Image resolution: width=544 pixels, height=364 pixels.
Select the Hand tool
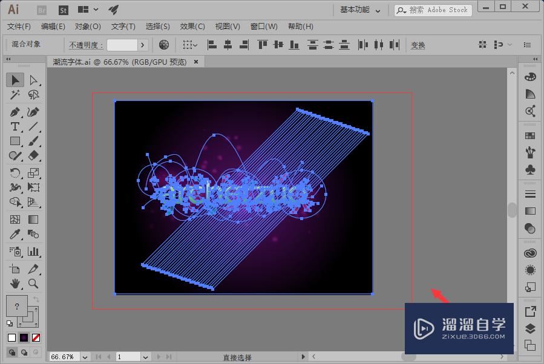click(15, 283)
